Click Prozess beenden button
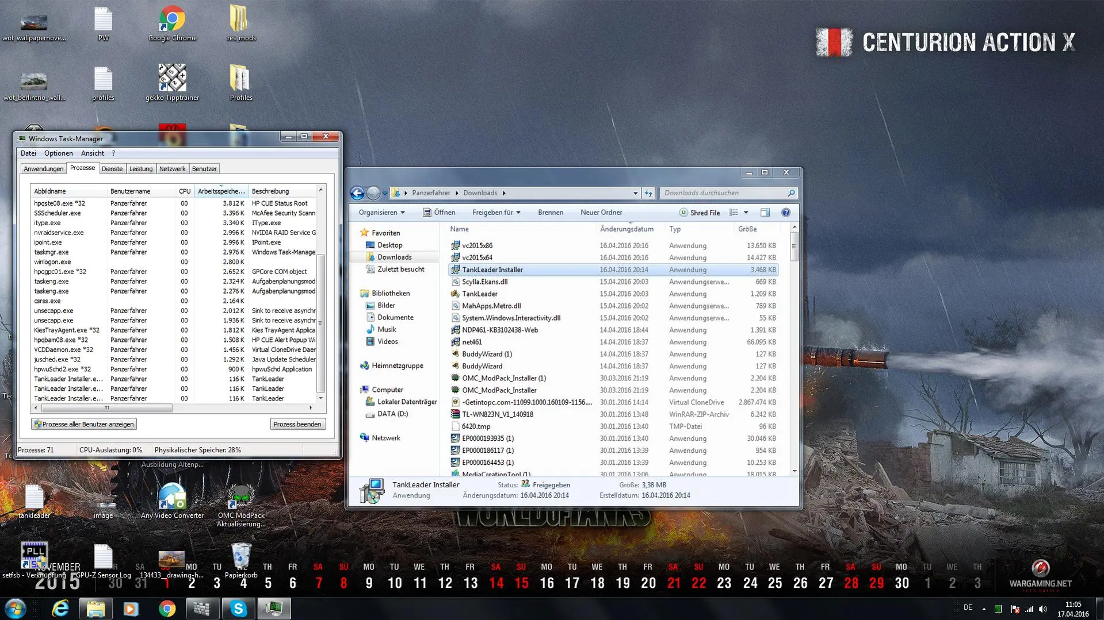This screenshot has height=620, width=1104. (x=297, y=424)
